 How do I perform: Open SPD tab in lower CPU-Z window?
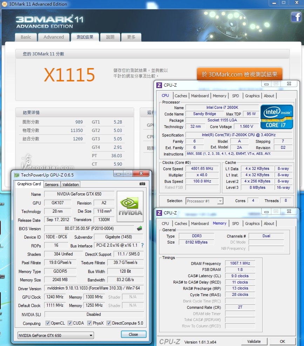click(235, 224)
